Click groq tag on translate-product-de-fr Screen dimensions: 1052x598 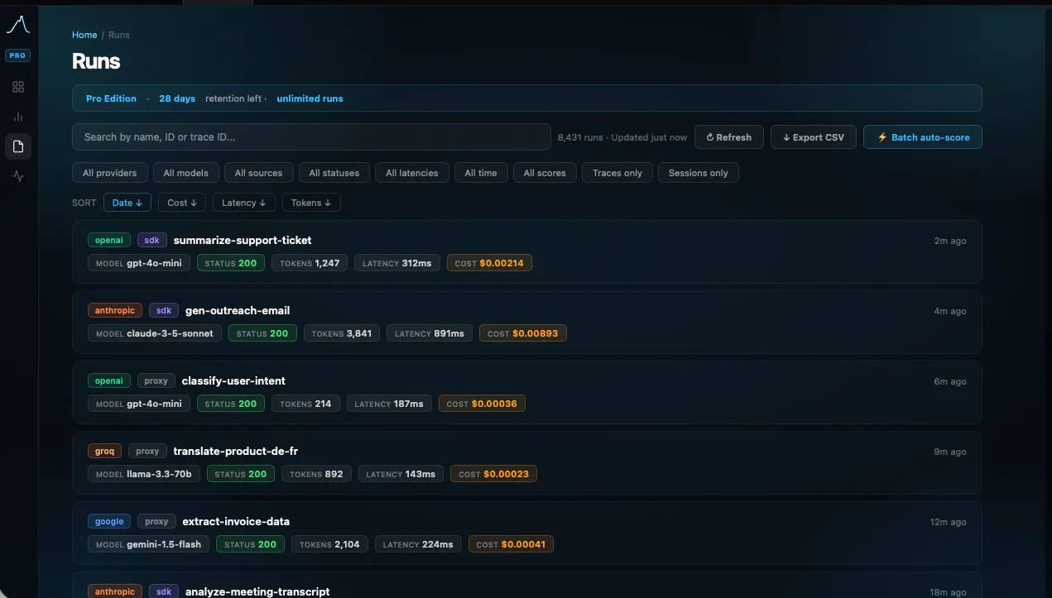click(x=104, y=451)
